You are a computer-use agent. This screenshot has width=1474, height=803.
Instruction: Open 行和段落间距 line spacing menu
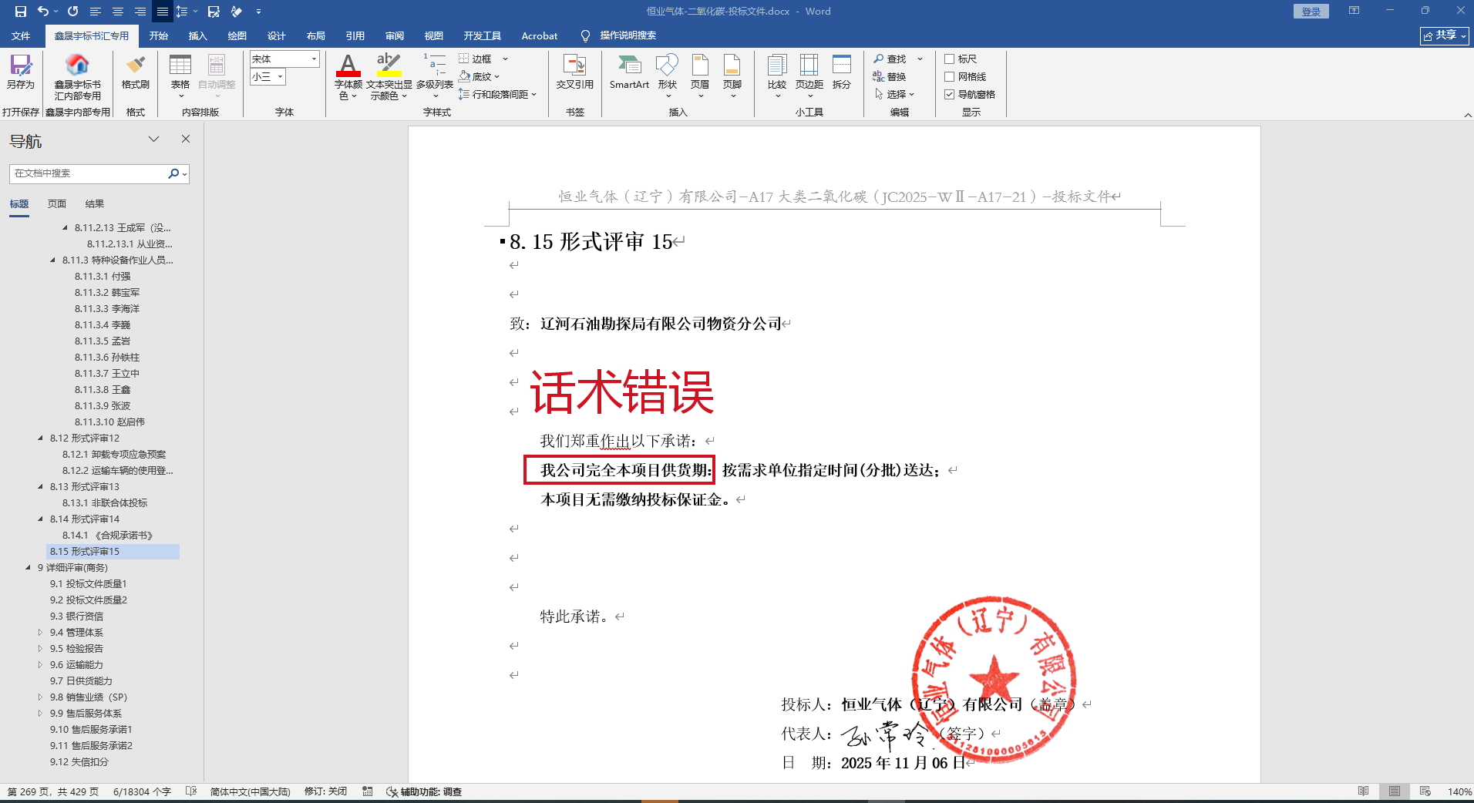497,94
